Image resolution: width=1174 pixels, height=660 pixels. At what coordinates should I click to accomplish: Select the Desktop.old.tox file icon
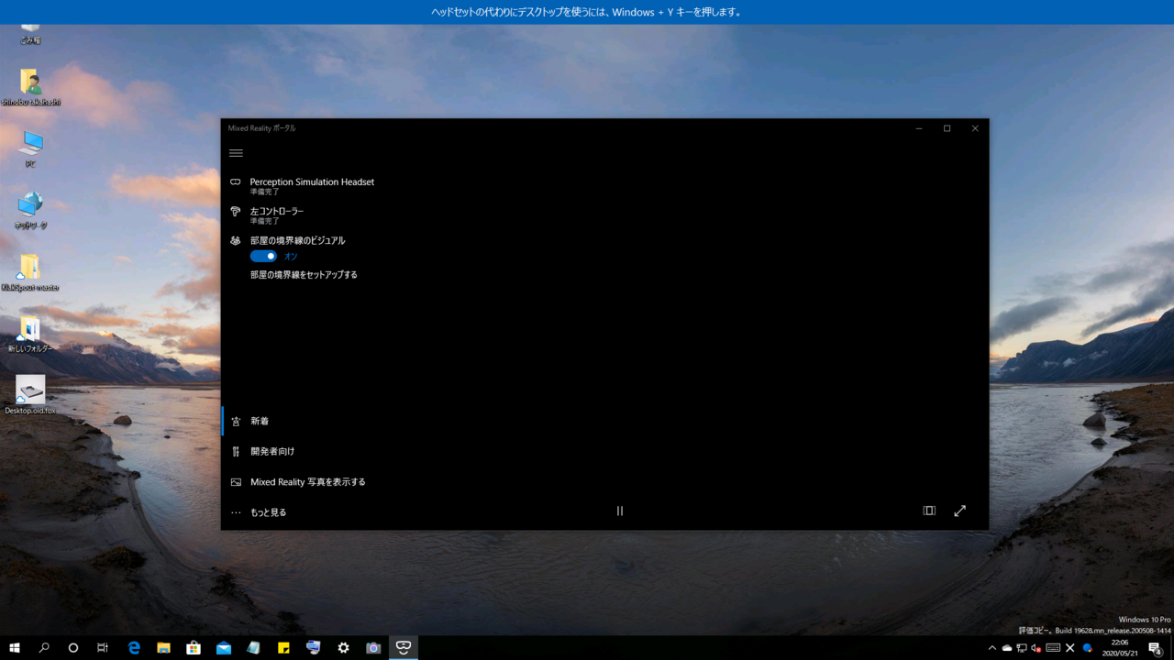[30, 395]
